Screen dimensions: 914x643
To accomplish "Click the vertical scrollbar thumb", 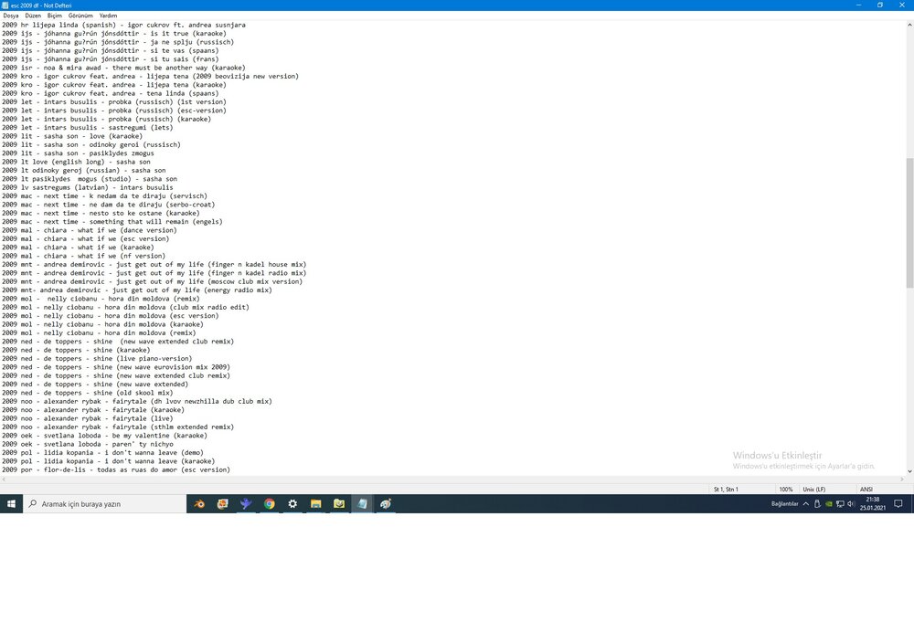I will (909, 224).
